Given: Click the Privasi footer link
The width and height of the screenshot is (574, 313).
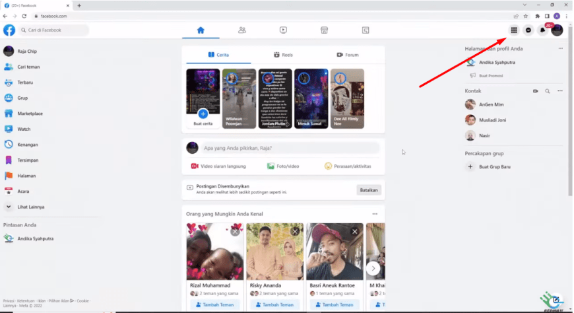Looking at the screenshot, I should pos(9,301).
